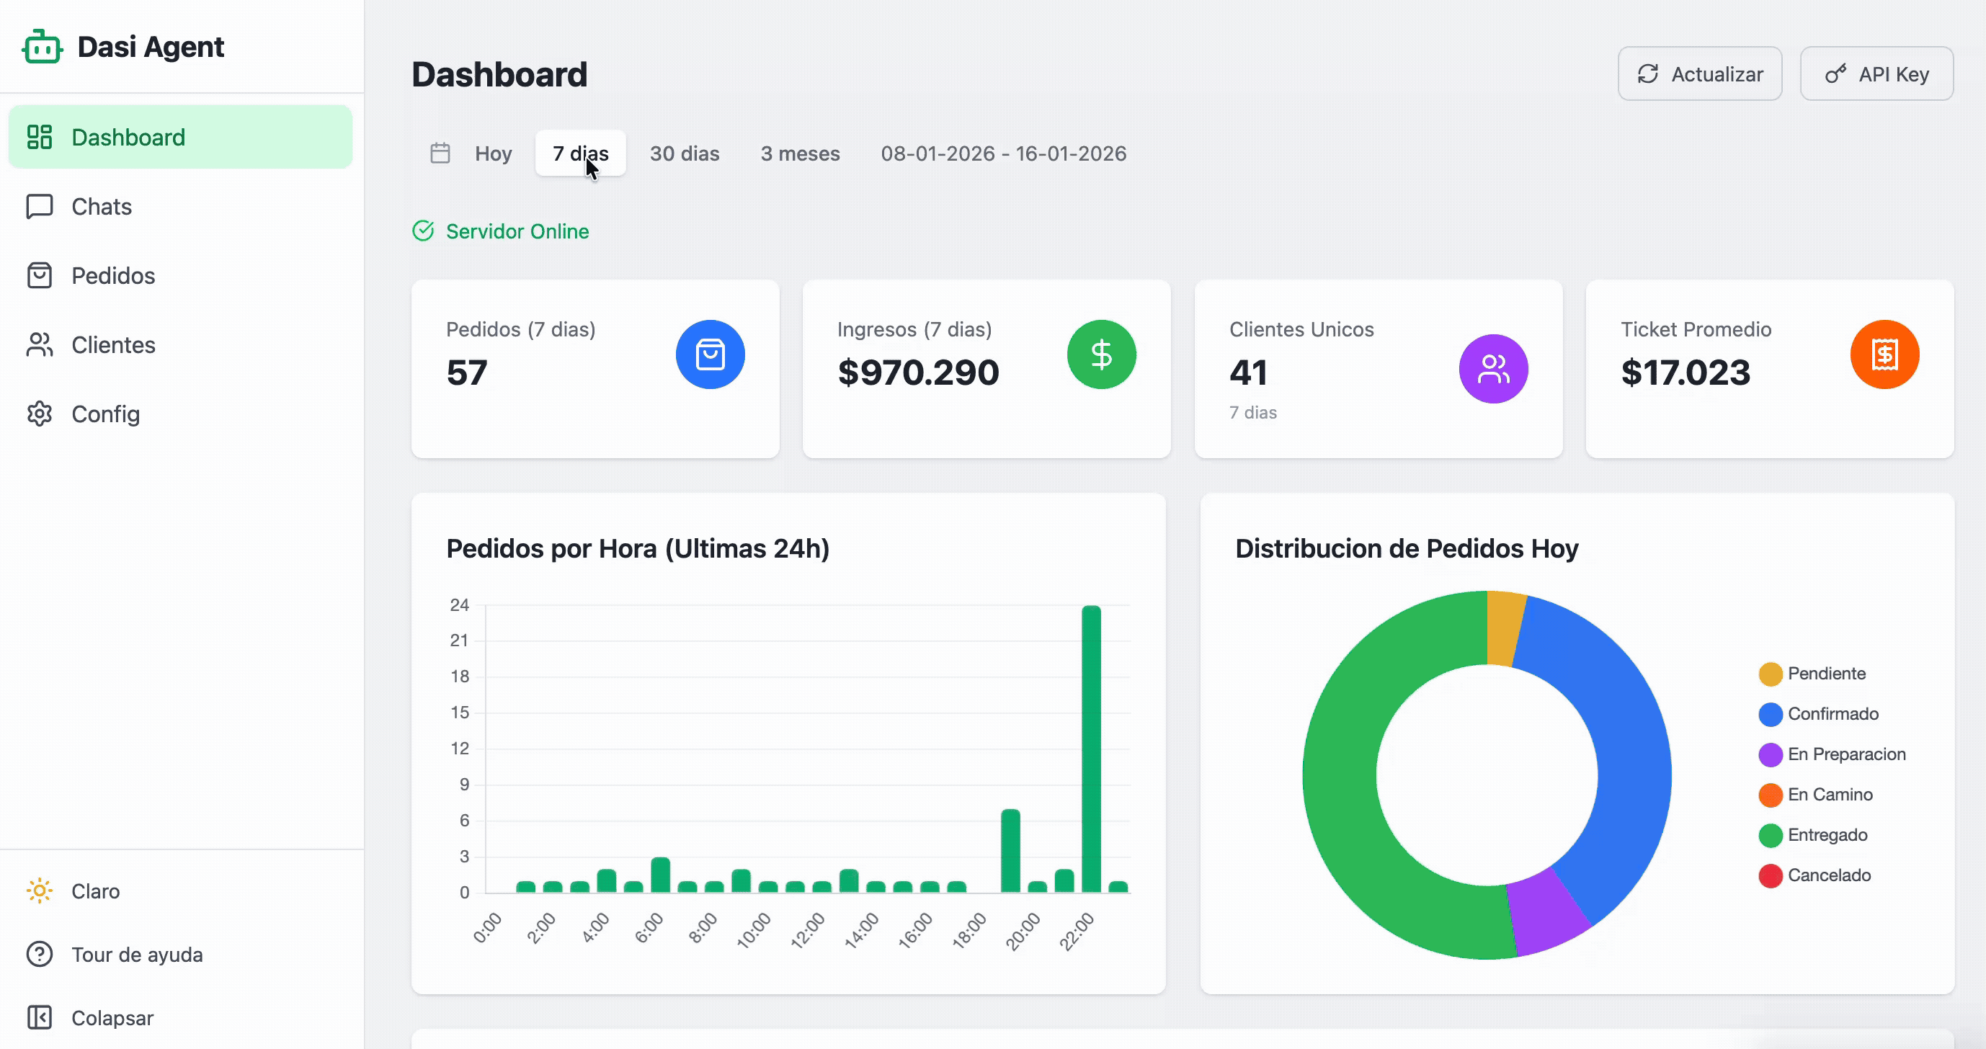Screen dimensions: 1986x1049
Task: Click the calendar icon beside Hoy
Action: [440, 153]
